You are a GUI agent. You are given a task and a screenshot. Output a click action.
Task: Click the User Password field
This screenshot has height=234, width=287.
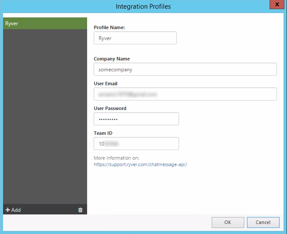(x=136, y=119)
